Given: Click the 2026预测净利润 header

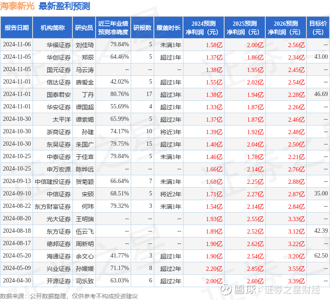Looking at the screenshot, I should pyautogui.click(x=286, y=27).
